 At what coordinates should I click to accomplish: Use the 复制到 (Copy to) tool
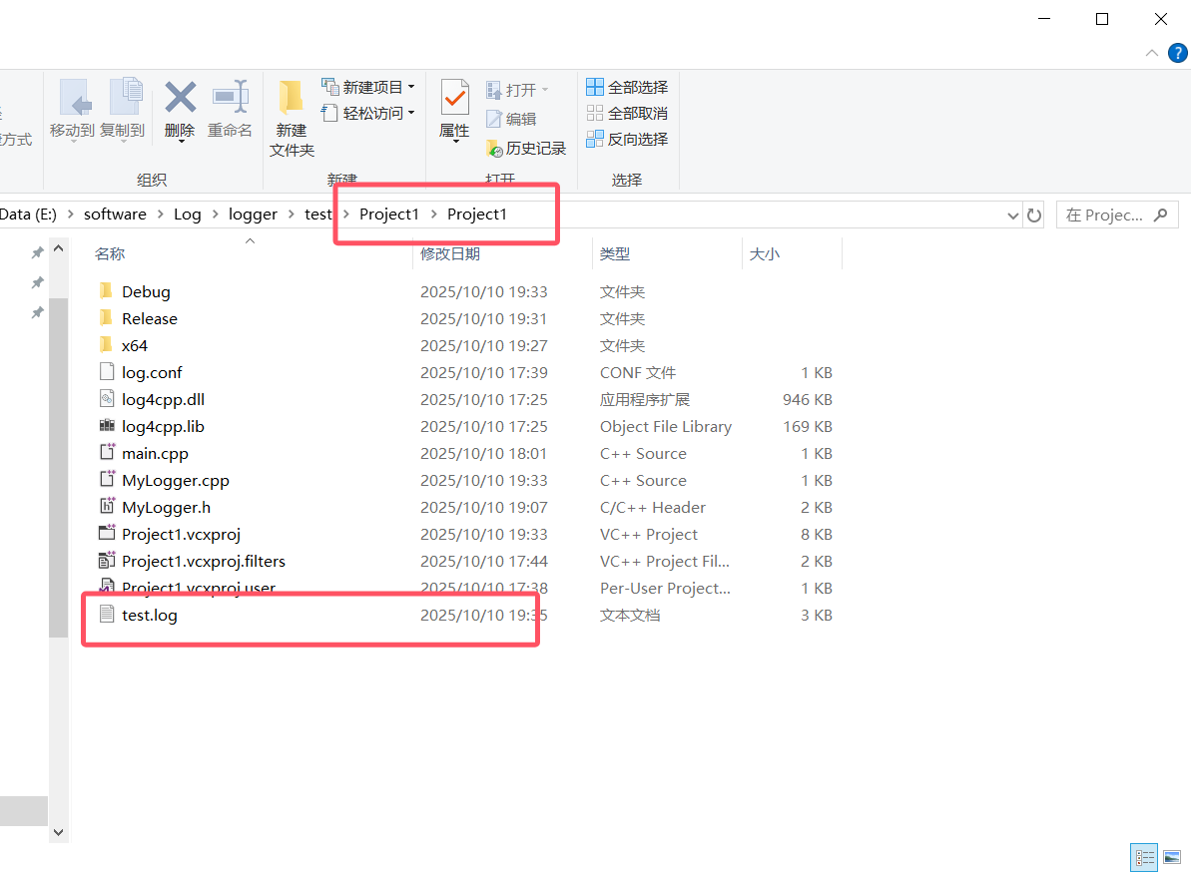tap(124, 112)
